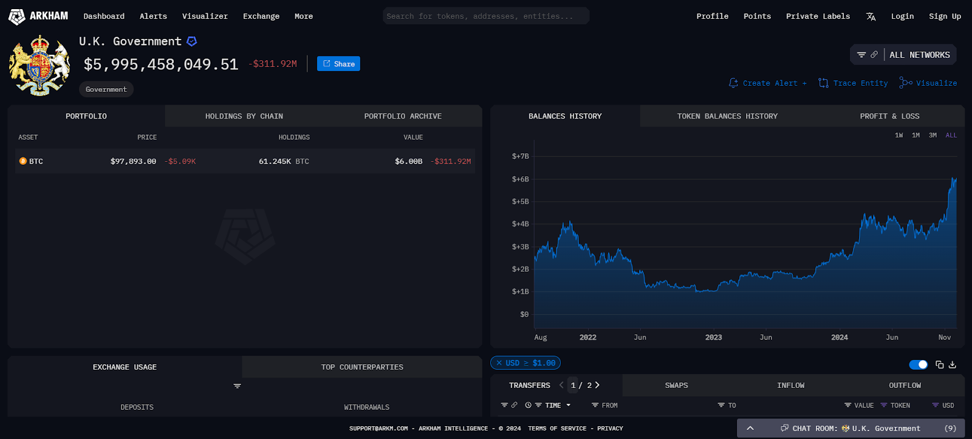Click the 61.245K BTC holdings value

(284, 161)
